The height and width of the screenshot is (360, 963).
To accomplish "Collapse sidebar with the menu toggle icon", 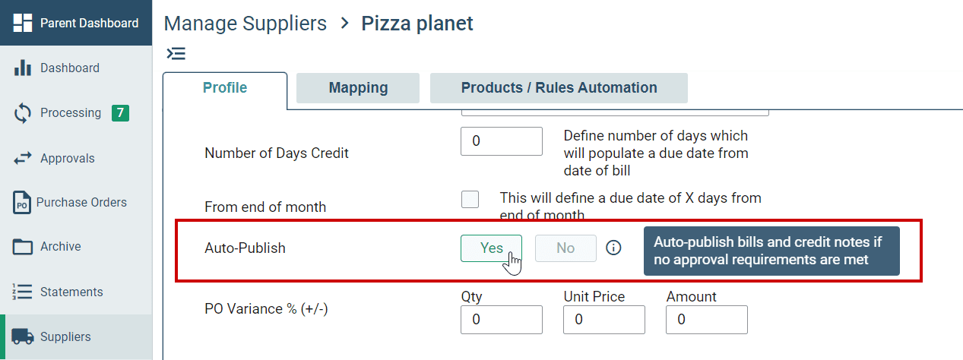I will tap(176, 53).
